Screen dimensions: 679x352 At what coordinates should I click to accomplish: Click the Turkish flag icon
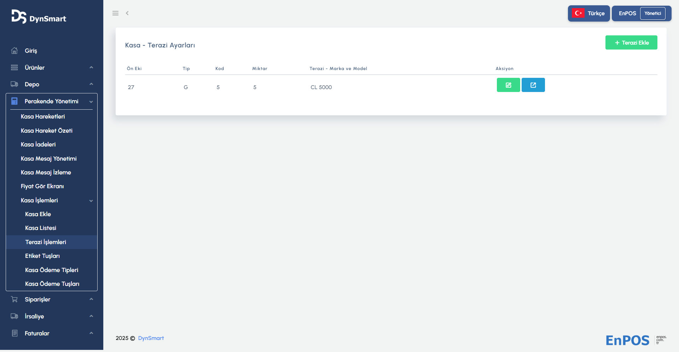tap(578, 13)
